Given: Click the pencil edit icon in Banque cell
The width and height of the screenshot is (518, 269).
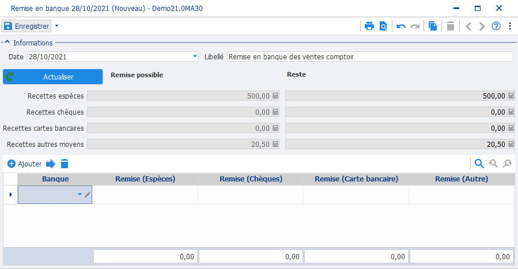Looking at the screenshot, I should point(87,195).
